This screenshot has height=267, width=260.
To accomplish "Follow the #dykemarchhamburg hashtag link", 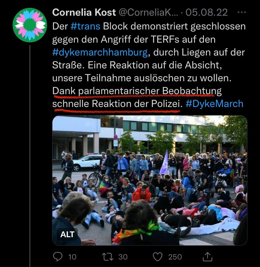I will click(100, 52).
